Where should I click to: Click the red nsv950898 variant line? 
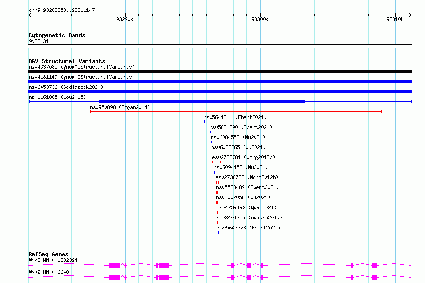(x=236, y=112)
